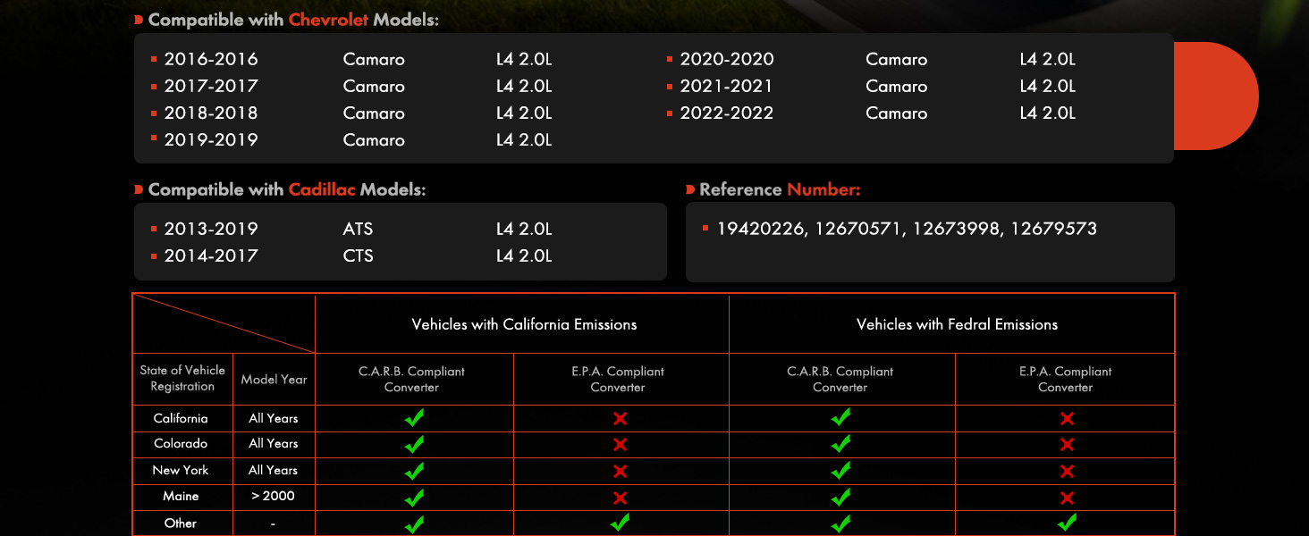Click "All Years" in the Colorado row

pos(274,443)
